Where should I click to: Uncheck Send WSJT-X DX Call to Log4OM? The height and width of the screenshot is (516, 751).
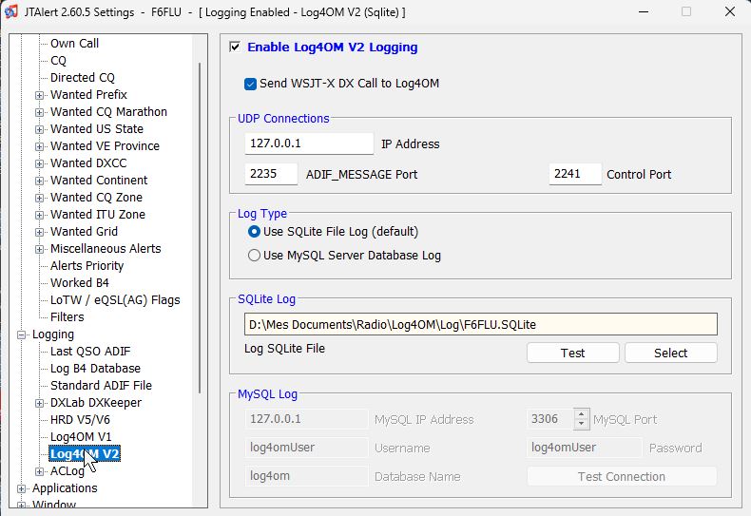pyautogui.click(x=250, y=84)
